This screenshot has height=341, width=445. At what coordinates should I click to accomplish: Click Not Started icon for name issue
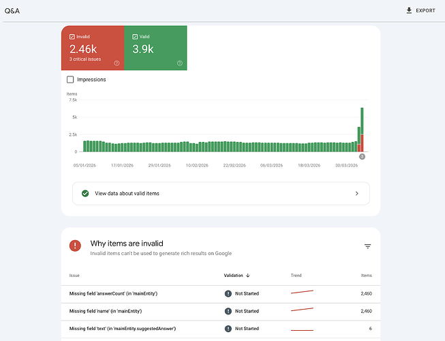pos(228,311)
